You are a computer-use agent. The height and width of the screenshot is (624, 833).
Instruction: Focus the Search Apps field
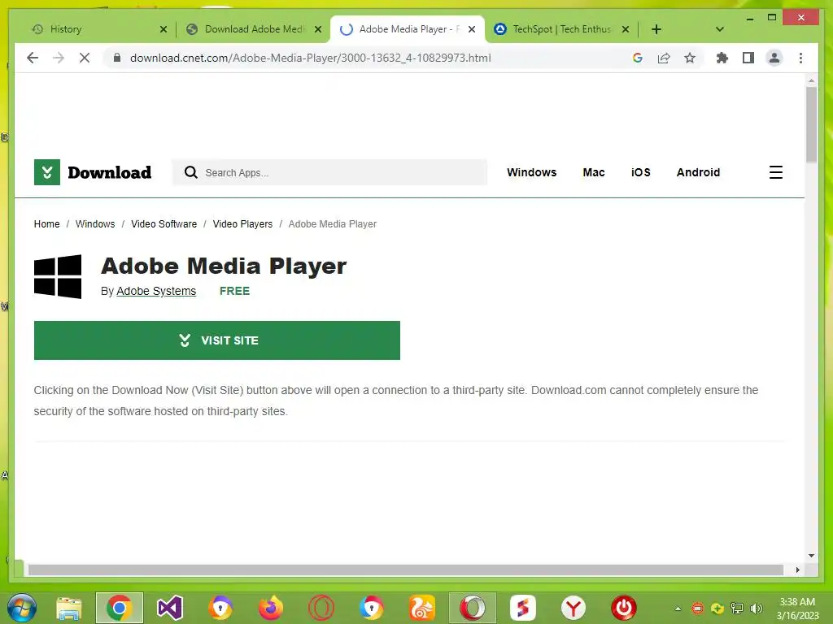tap(329, 172)
